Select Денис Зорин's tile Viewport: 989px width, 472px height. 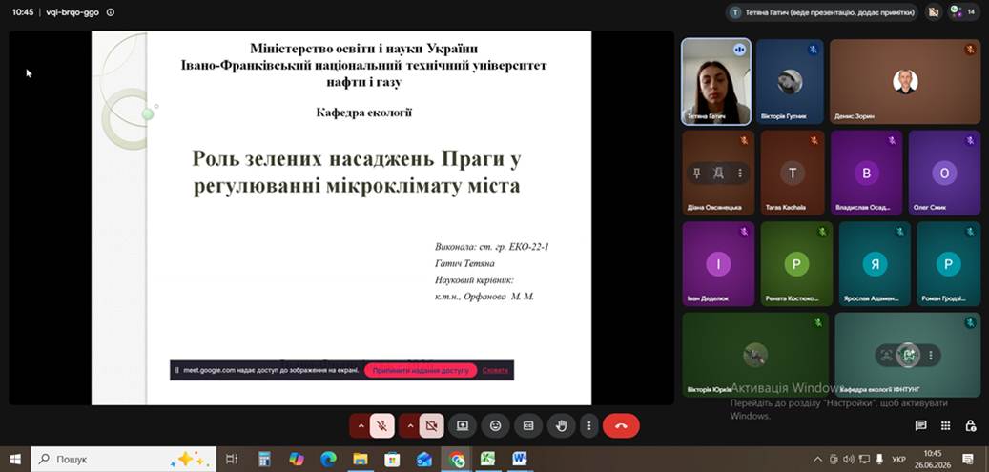click(x=905, y=81)
